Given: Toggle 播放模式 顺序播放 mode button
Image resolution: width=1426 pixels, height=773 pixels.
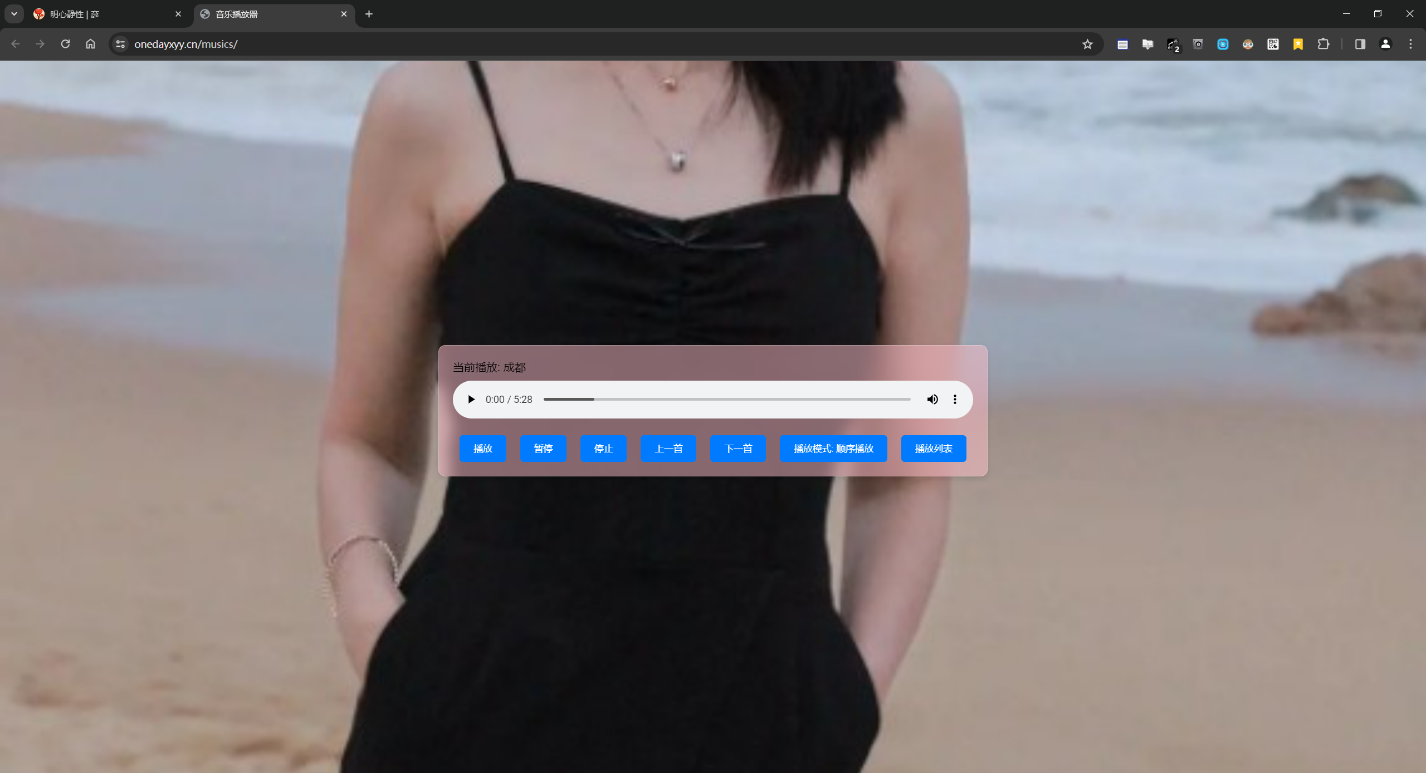Looking at the screenshot, I should [833, 448].
